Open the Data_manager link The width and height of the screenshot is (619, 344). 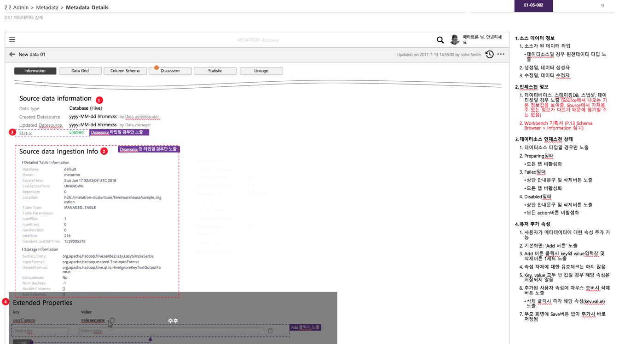[x=138, y=125]
